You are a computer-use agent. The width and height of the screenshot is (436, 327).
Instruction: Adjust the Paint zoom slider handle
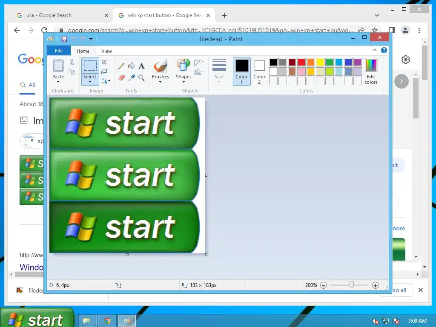[x=351, y=285]
